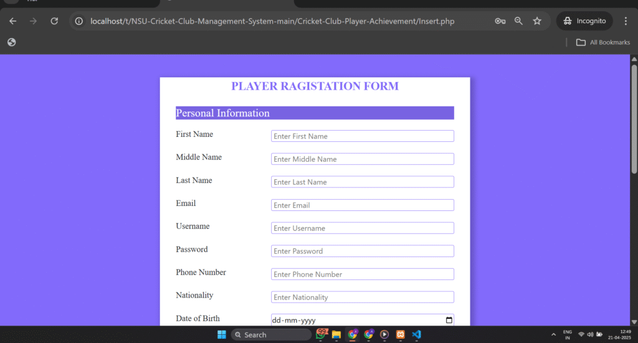Click the scrollbar up arrow

(x=634, y=59)
